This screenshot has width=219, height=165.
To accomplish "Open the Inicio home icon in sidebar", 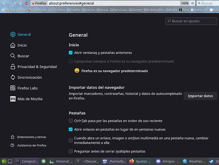I will click(13, 45).
